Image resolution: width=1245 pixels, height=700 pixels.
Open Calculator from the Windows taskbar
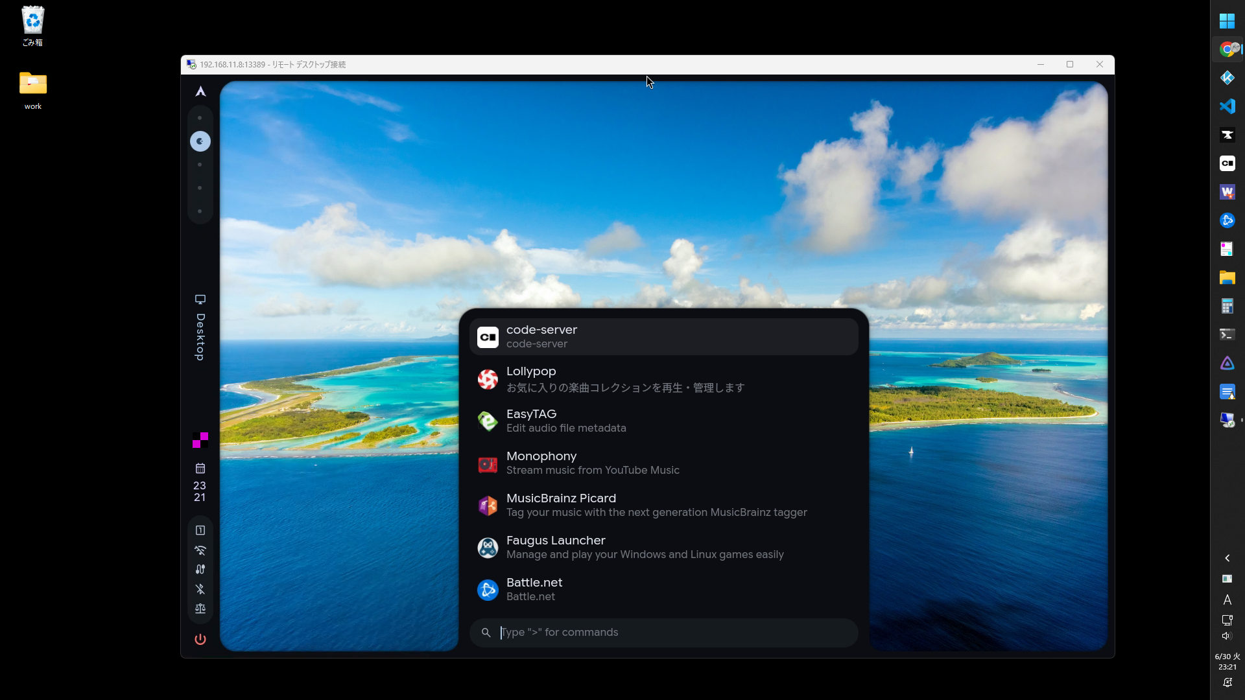[x=1227, y=306]
